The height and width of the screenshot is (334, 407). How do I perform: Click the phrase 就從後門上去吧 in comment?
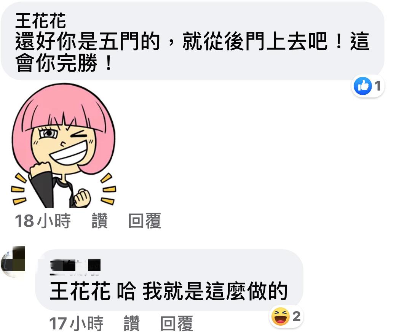click(x=255, y=41)
